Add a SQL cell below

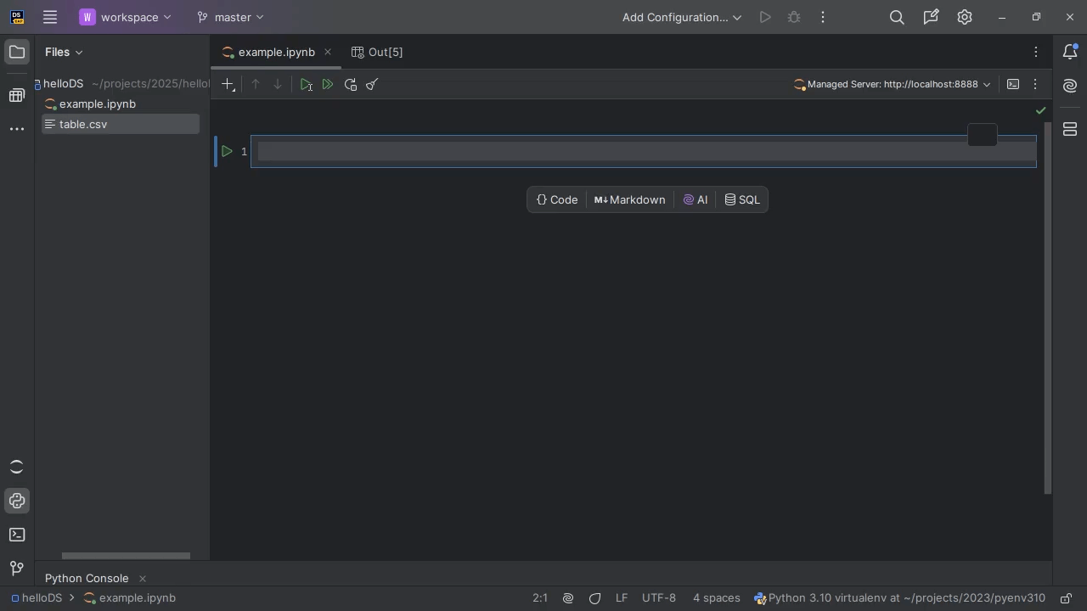pos(742,200)
